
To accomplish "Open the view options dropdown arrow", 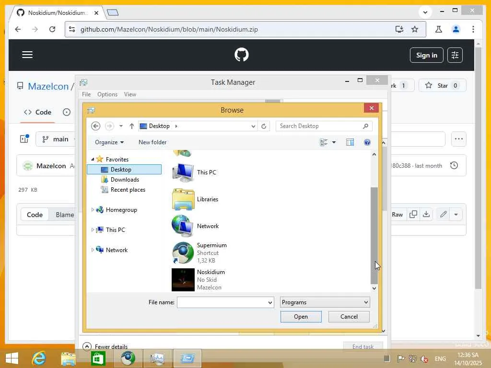I will click(x=334, y=142).
